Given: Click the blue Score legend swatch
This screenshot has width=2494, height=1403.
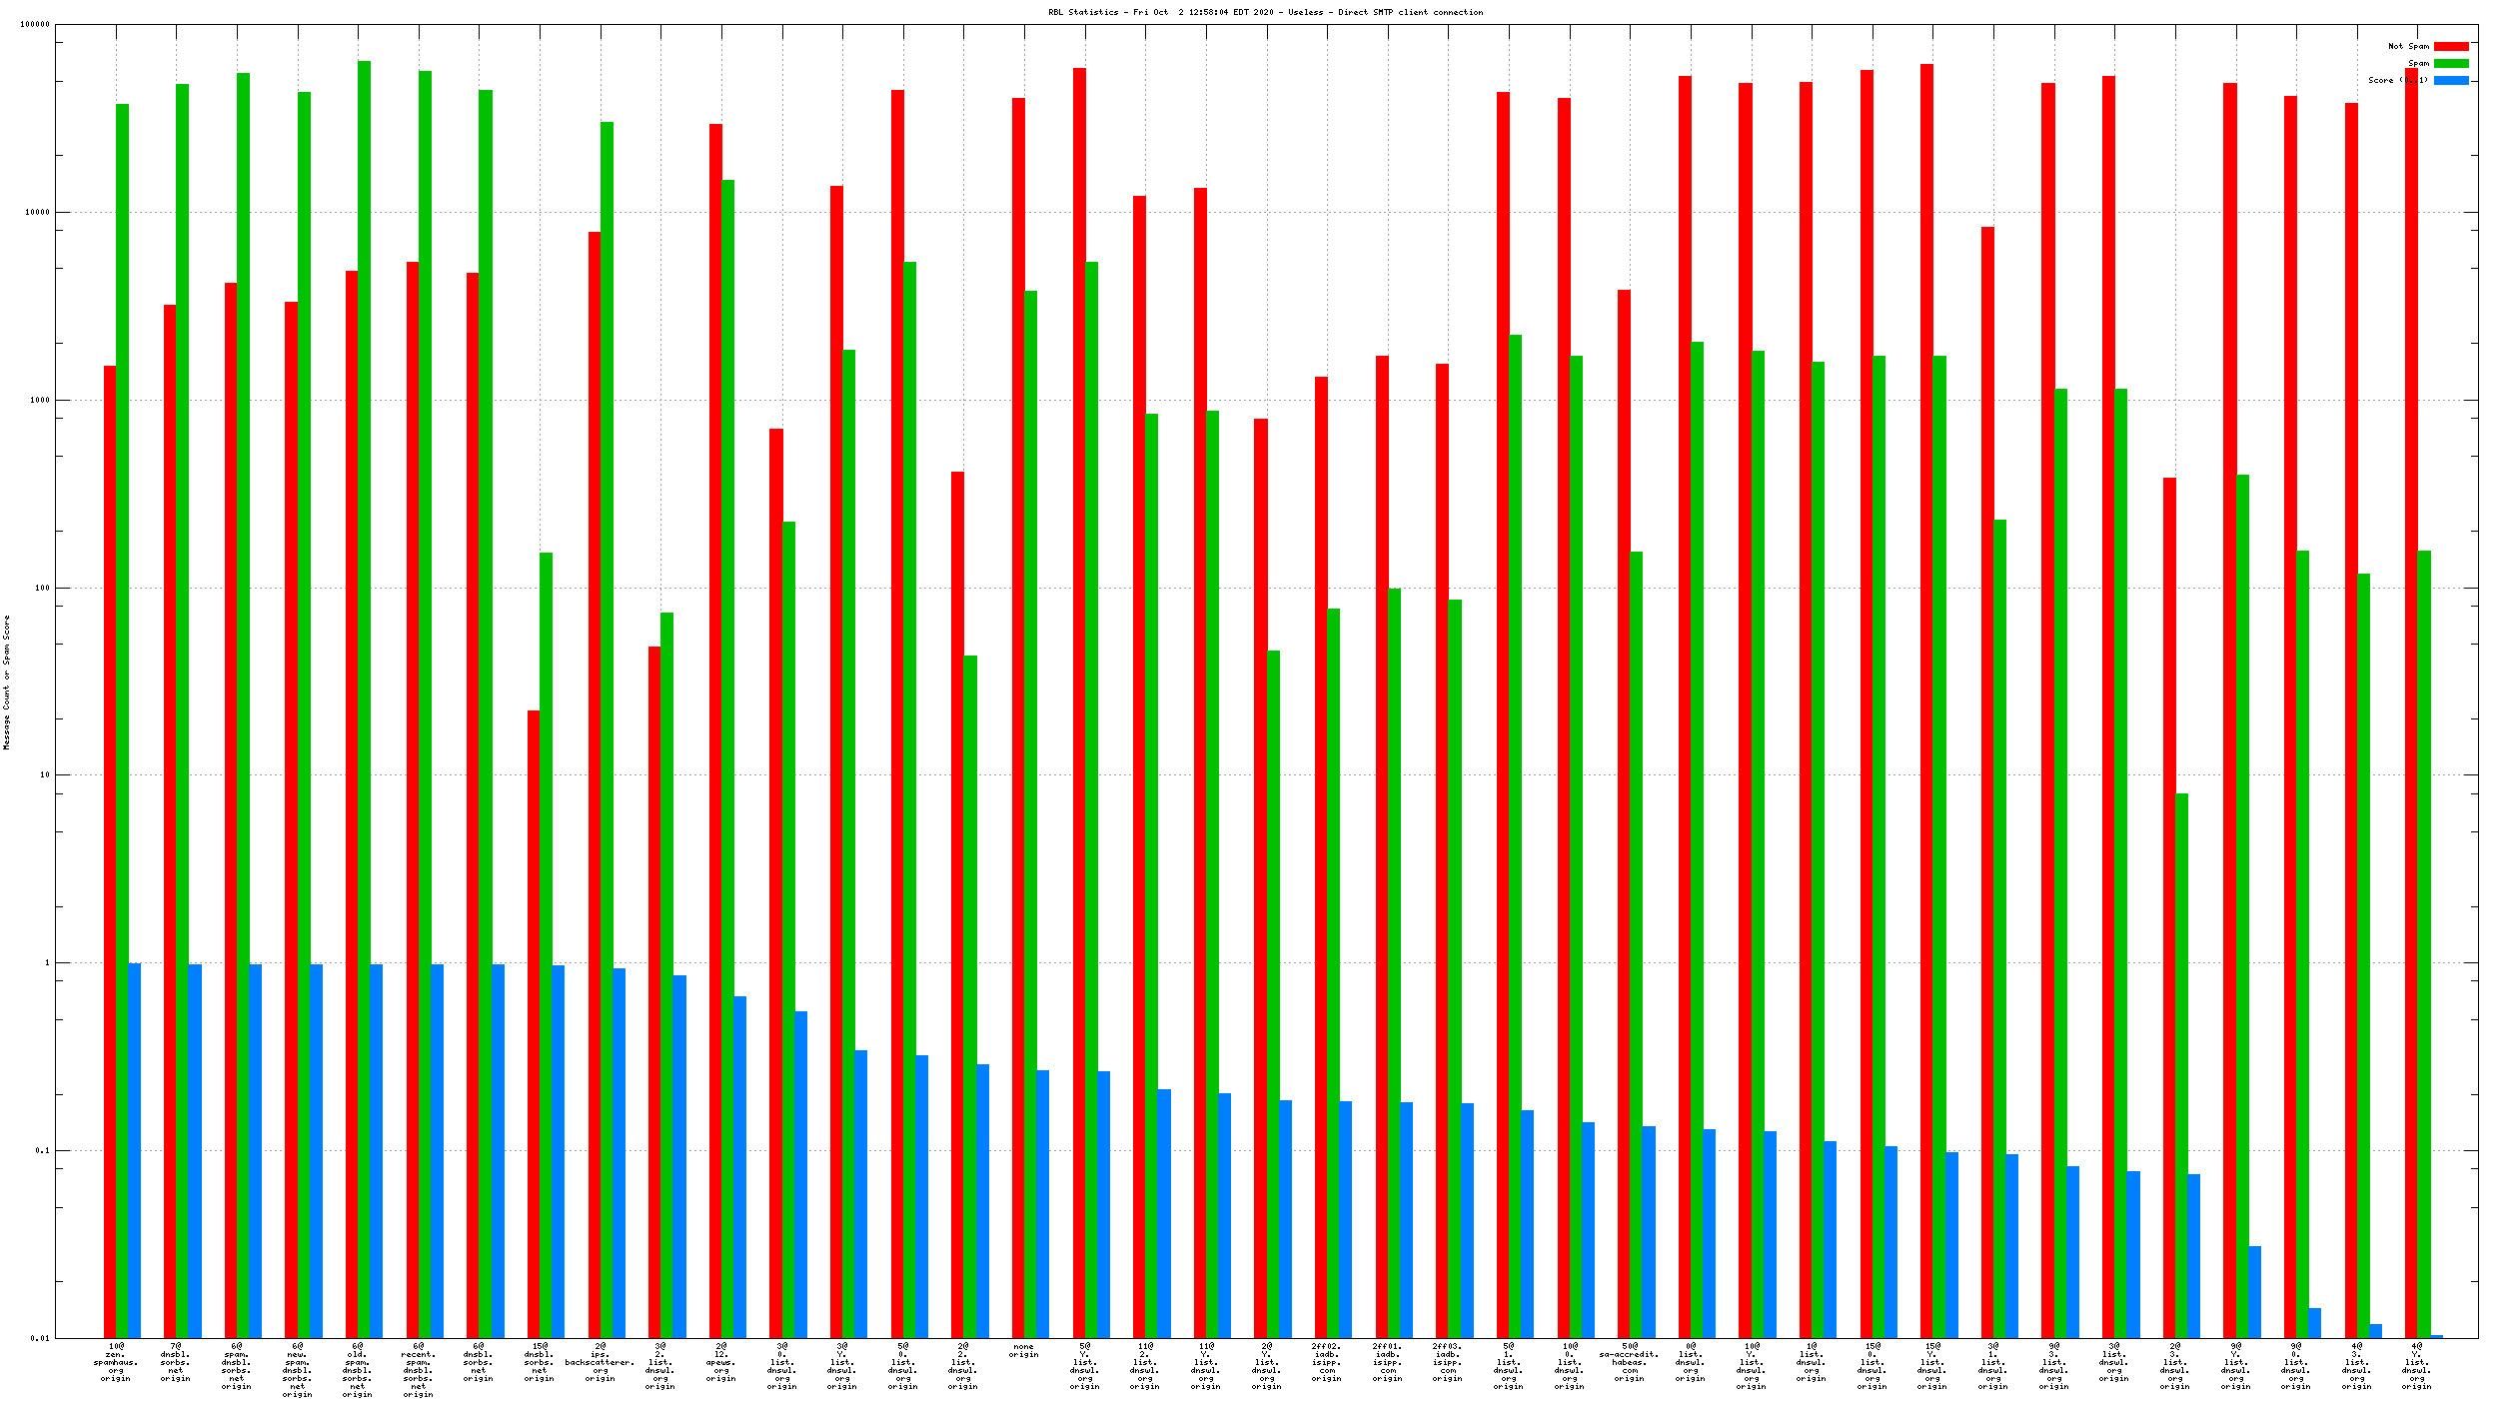Looking at the screenshot, I should pyautogui.click(x=2450, y=80).
